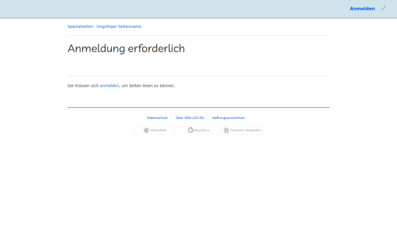397x248 pixels.
Task: Open the Über Wiki-LEV-RS footer link
Action: [190, 118]
